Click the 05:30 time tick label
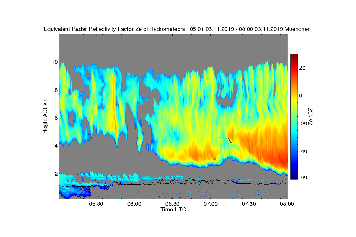 click(x=96, y=204)
